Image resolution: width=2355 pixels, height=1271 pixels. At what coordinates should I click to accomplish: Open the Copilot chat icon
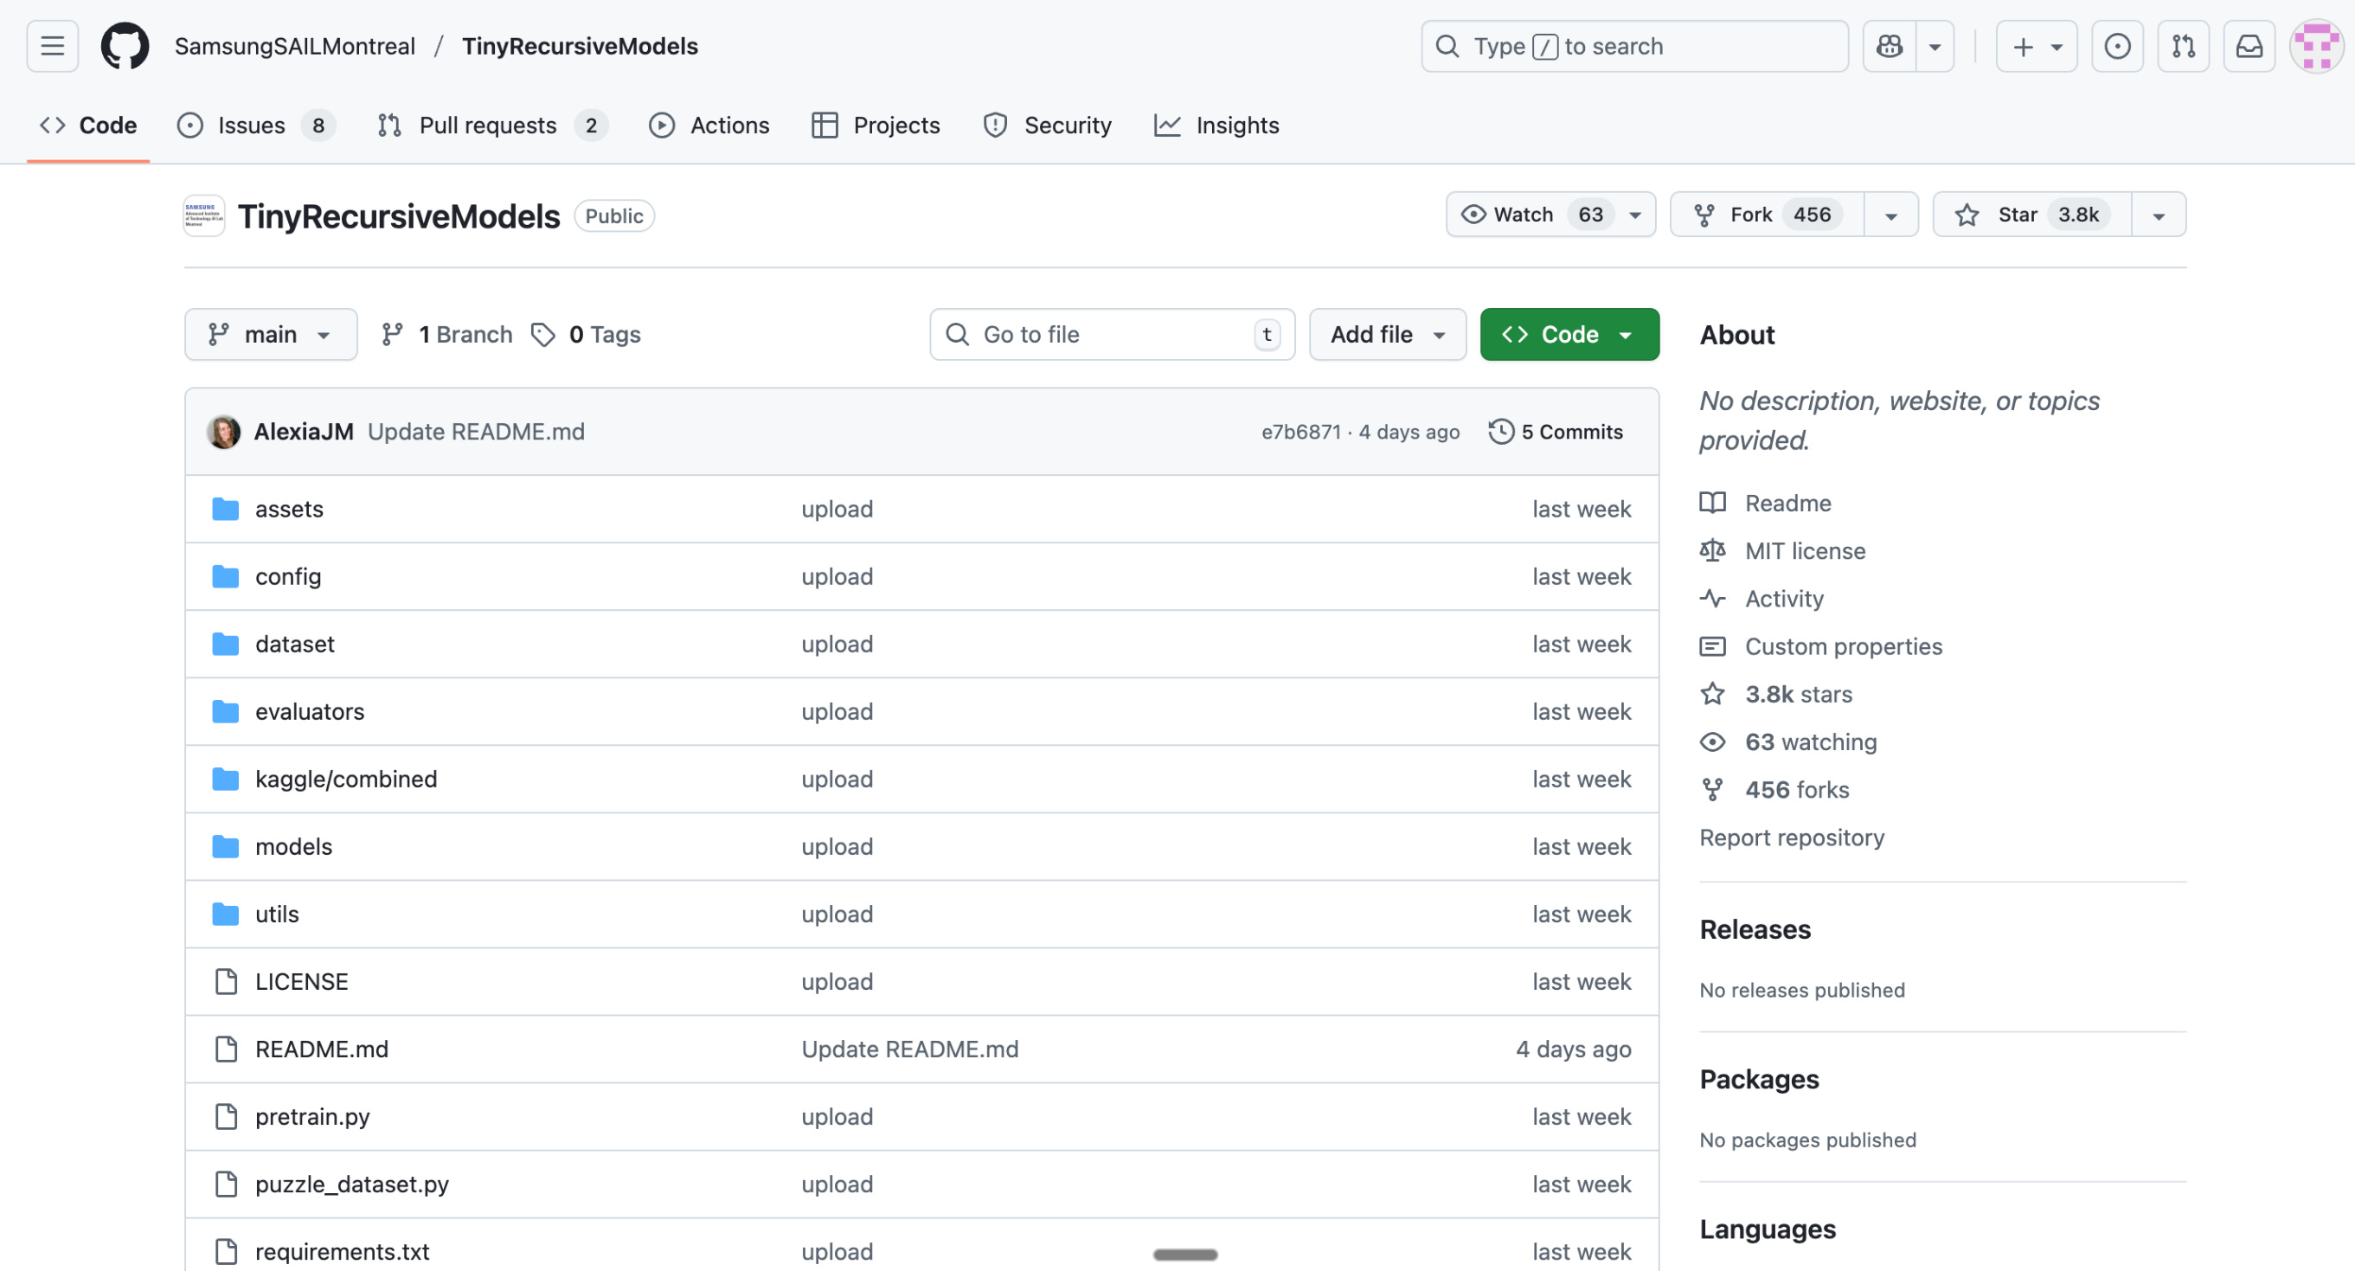click(1889, 46)
